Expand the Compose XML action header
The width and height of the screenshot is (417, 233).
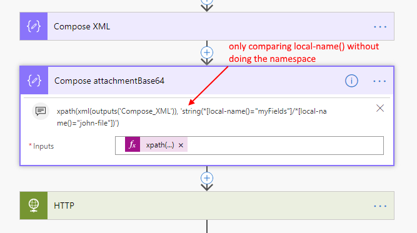[x=207, y=26]
